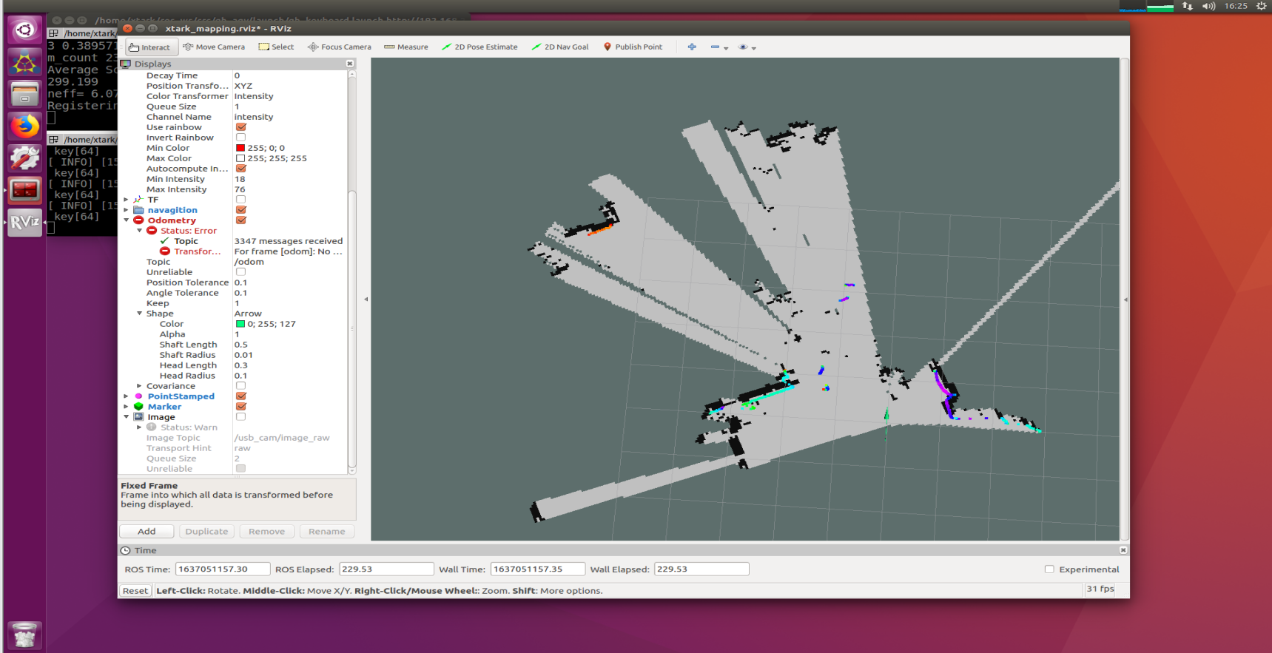1272x653 pixels.
Task: Click the Remove button
Action: click(266, 531)
